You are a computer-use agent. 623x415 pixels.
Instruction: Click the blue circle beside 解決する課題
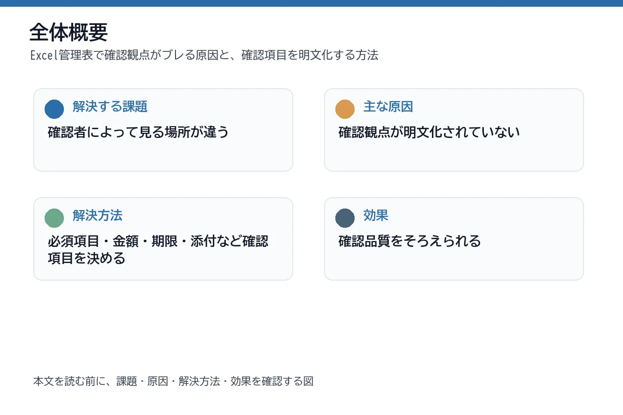coord(54,109)
